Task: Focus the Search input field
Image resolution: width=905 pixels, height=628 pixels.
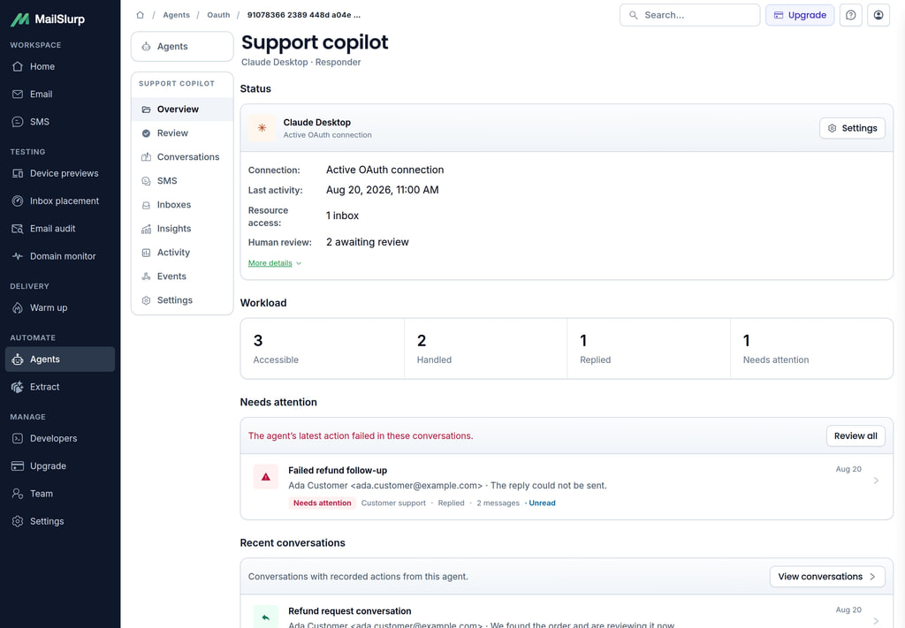Action: coord(689,15)
